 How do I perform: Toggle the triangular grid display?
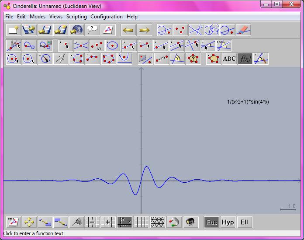coord(157,222)
